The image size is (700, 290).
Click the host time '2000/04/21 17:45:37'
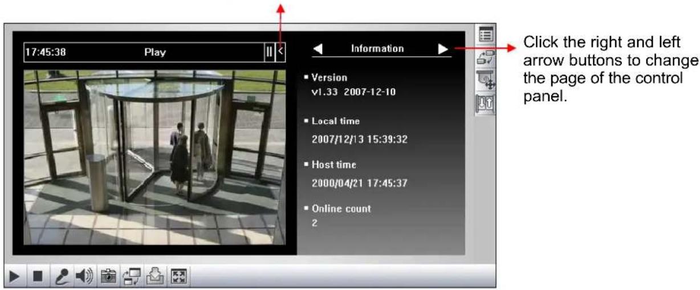(359, 182)
